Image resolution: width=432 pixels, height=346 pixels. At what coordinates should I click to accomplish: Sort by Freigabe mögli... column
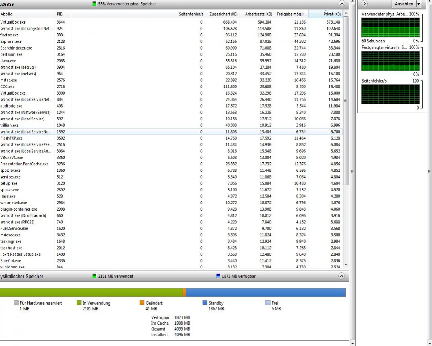tap(291, 14)
